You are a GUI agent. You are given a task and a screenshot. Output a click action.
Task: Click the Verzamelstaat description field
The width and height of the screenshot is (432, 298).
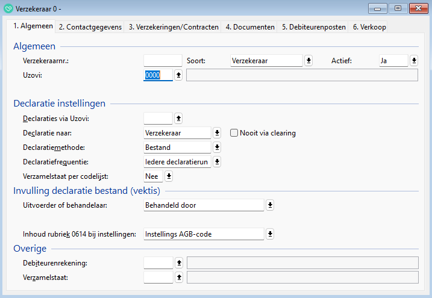tap(302, 278)
